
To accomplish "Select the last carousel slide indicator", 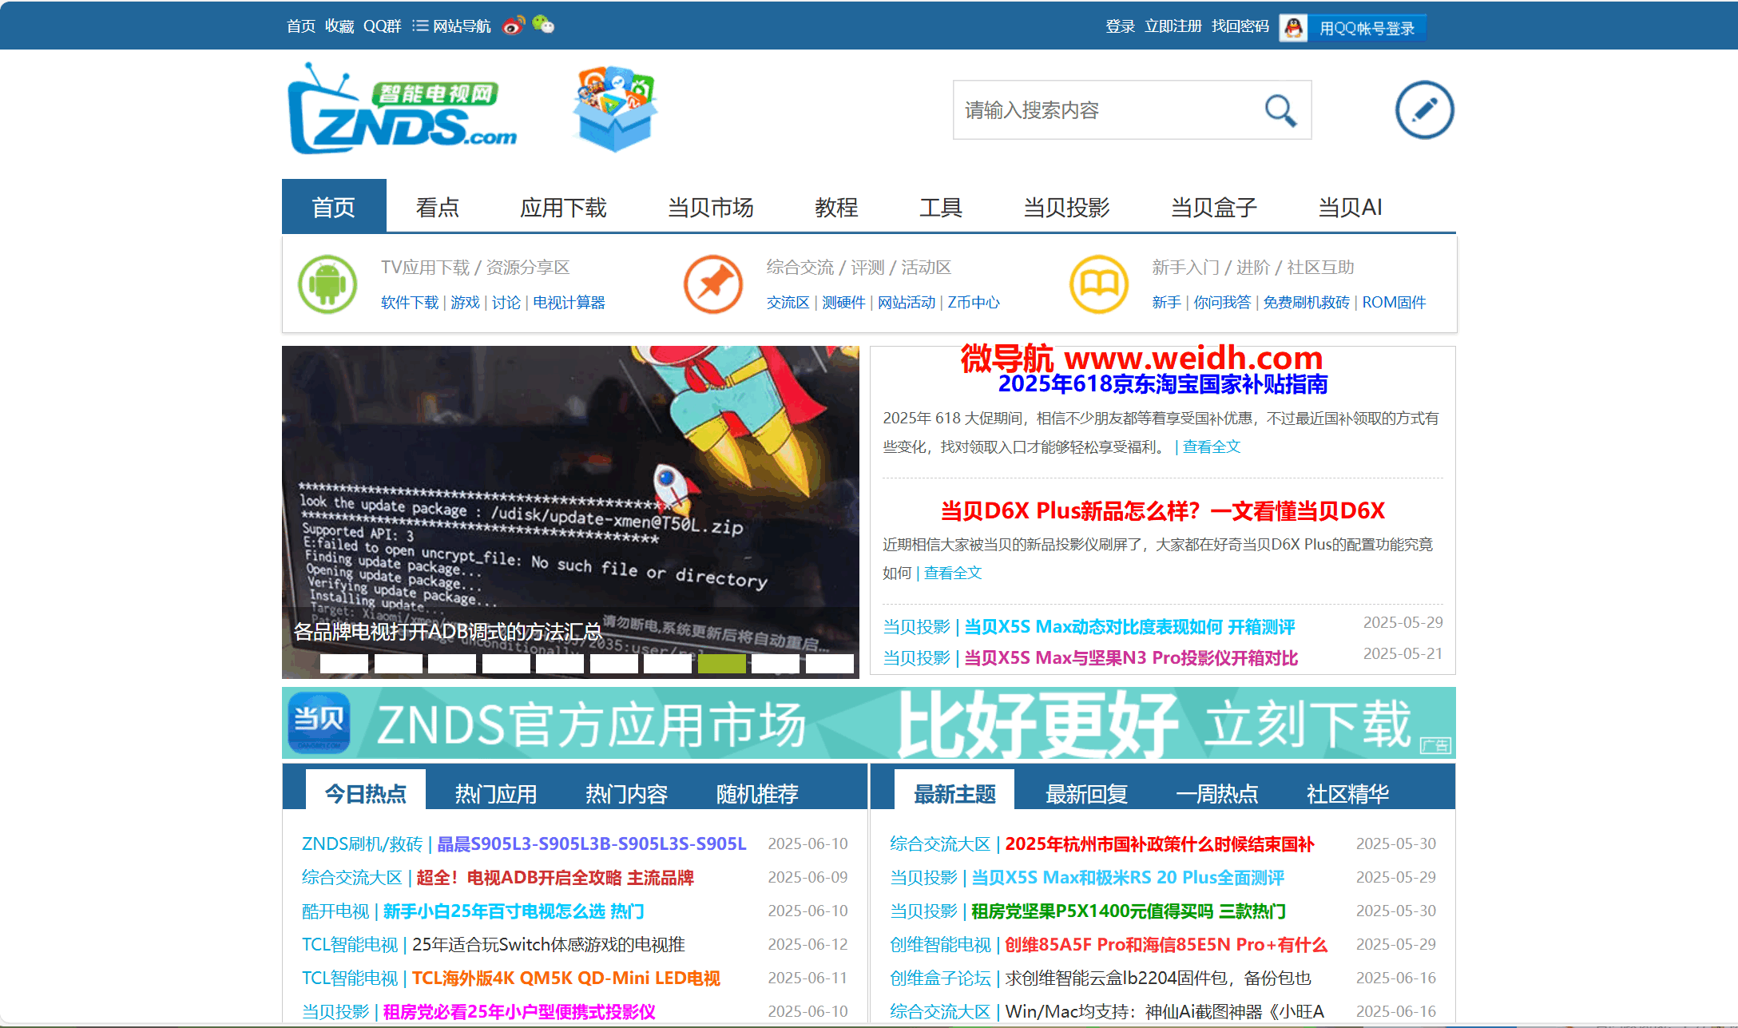I will pyautogui.click(x=830, y=663).
